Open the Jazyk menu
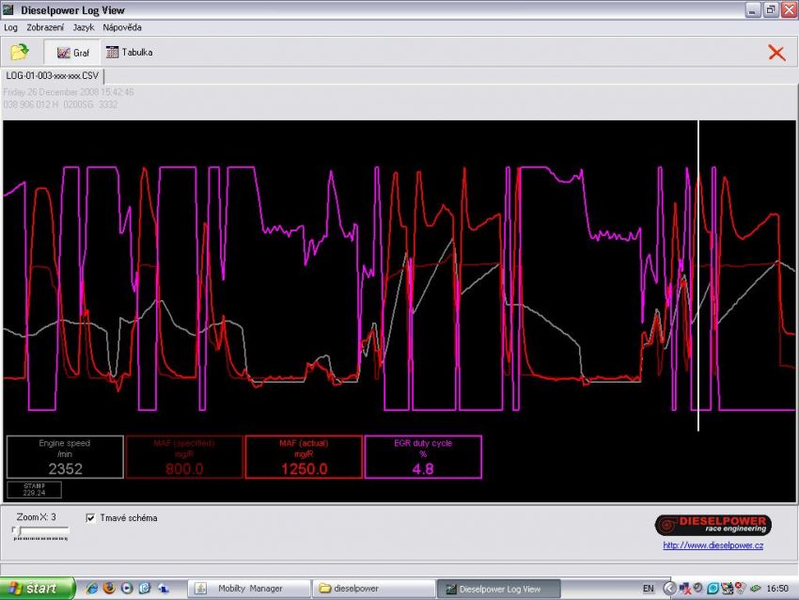Image resolution: width=799 pixels, height=600 pixels. (83, 27)
